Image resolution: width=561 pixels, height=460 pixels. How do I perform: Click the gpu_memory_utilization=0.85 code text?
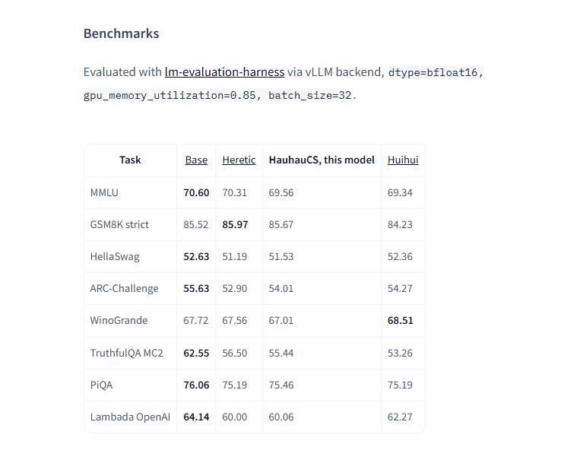tap(170, 96)
